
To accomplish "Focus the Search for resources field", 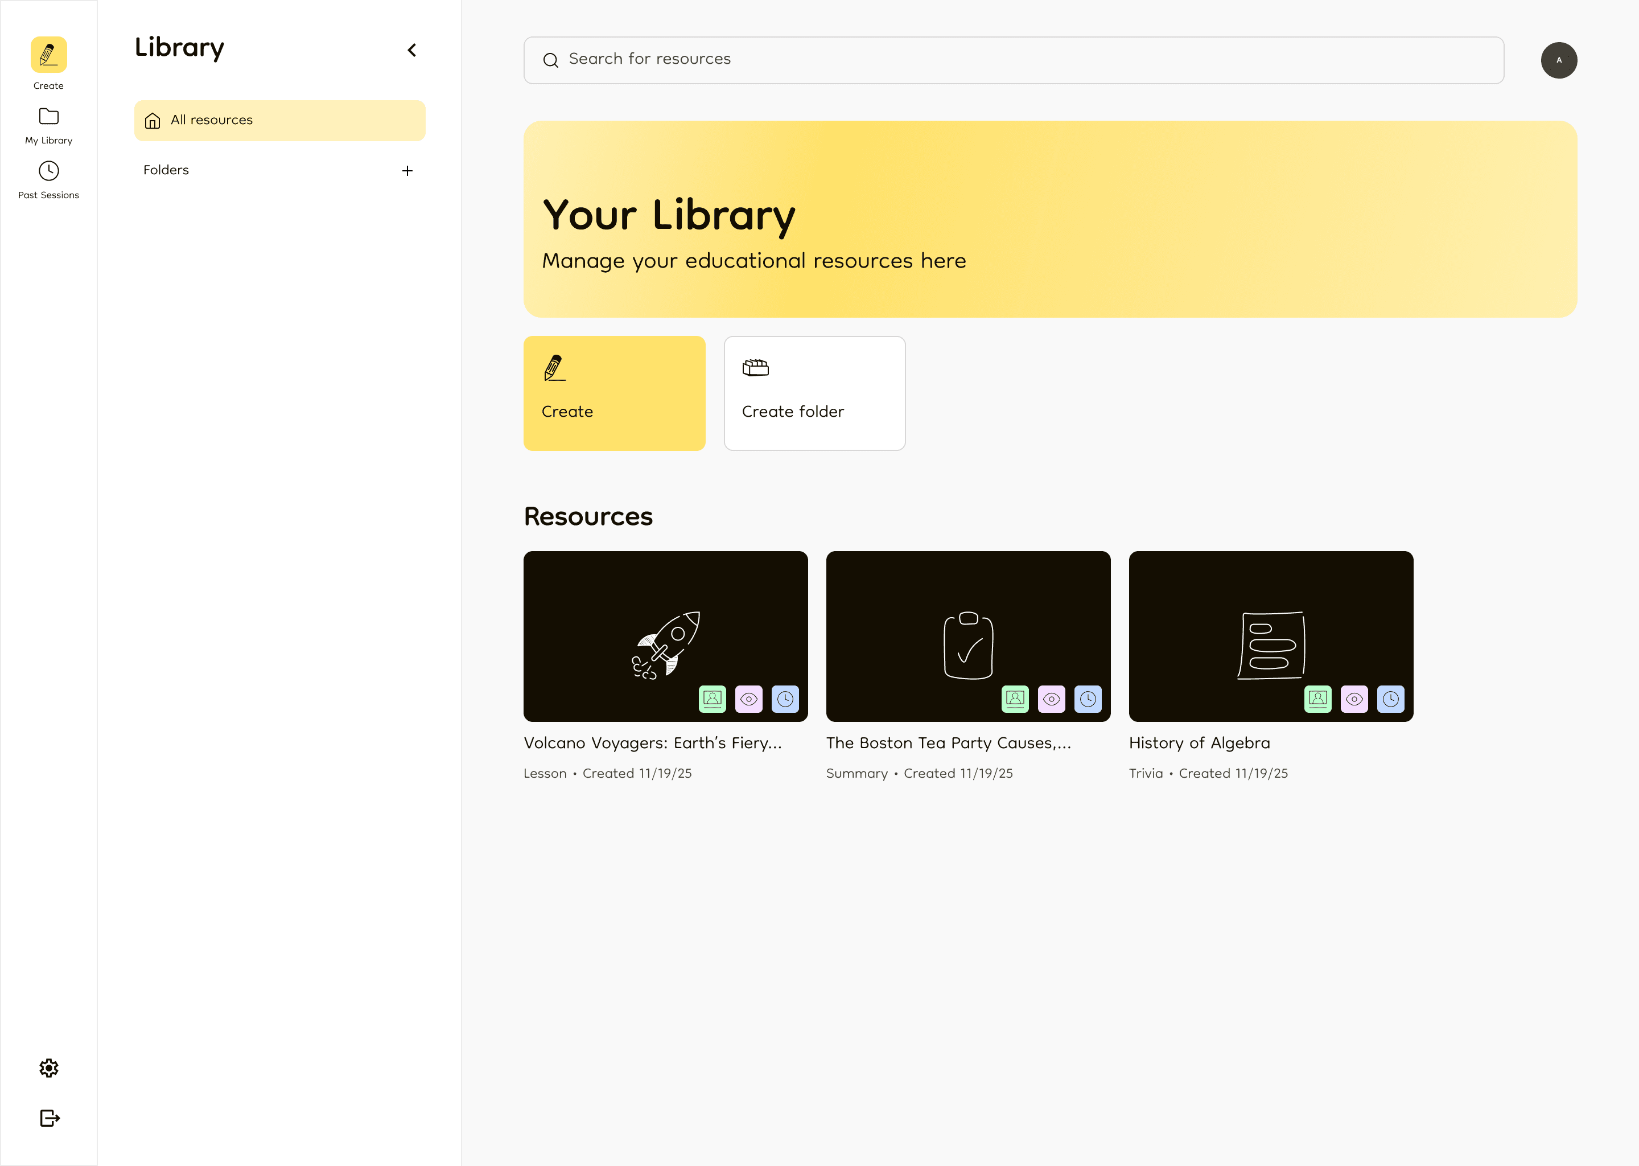I will click(x=1012, y=60).
